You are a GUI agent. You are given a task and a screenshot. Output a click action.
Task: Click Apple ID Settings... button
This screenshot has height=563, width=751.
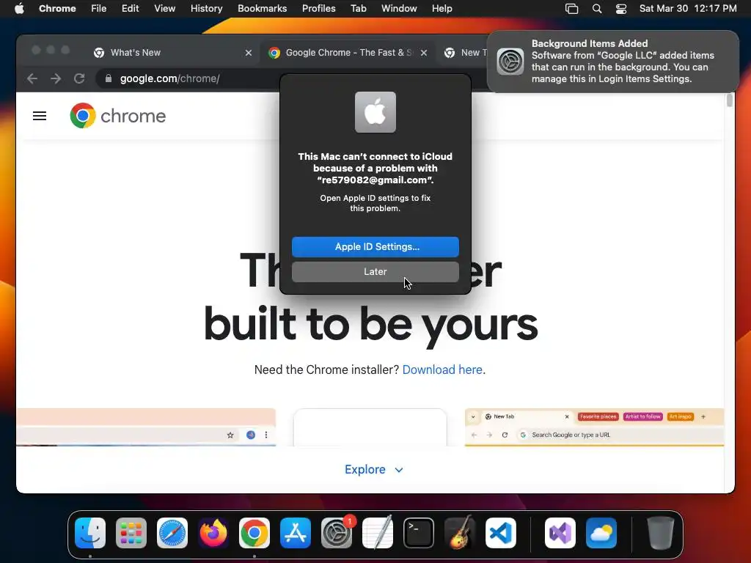[375, 246]
